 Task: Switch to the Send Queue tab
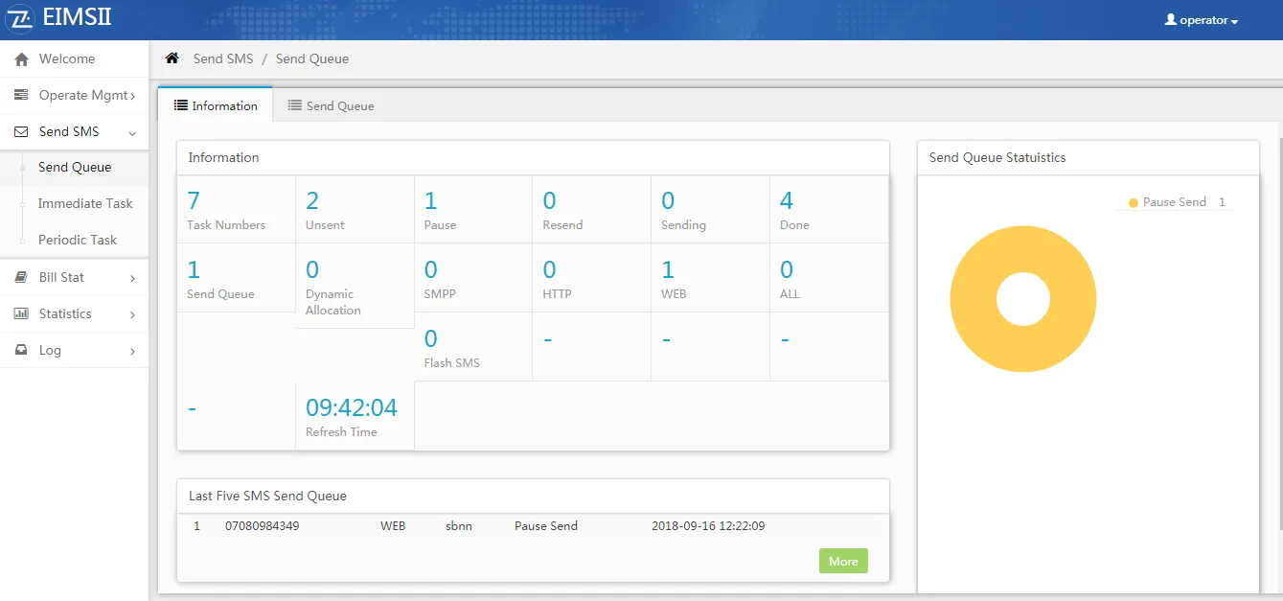[x=331, y=105]
